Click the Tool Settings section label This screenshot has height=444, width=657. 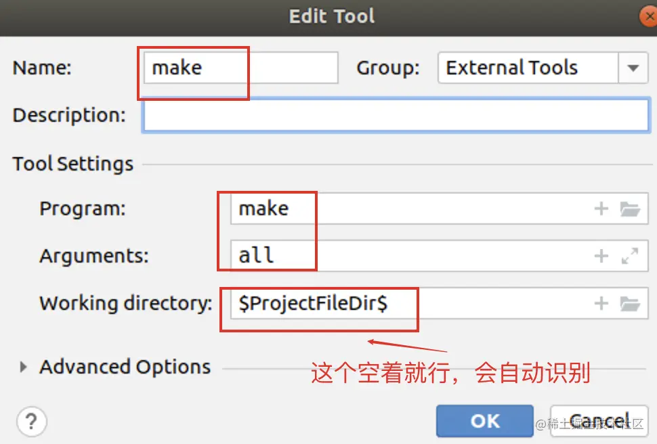pyautogui.click(x=73, y=164)
